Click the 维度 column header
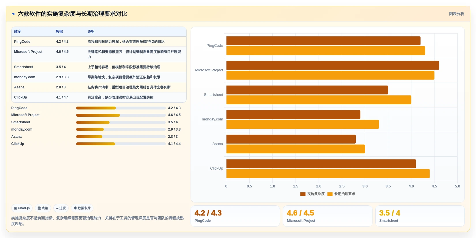This screenshot has width=476, height=238. [x=18, y=31]
